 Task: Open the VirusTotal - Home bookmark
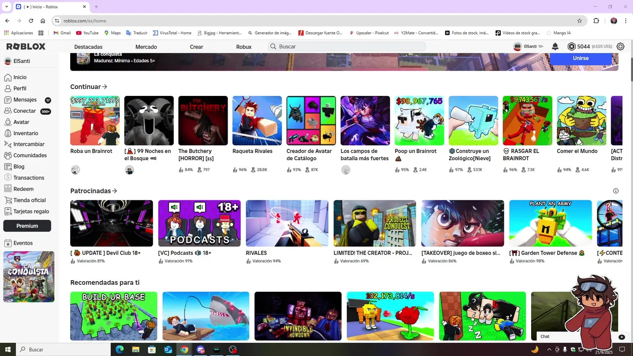pyautogui.click(x=172, y=33)
